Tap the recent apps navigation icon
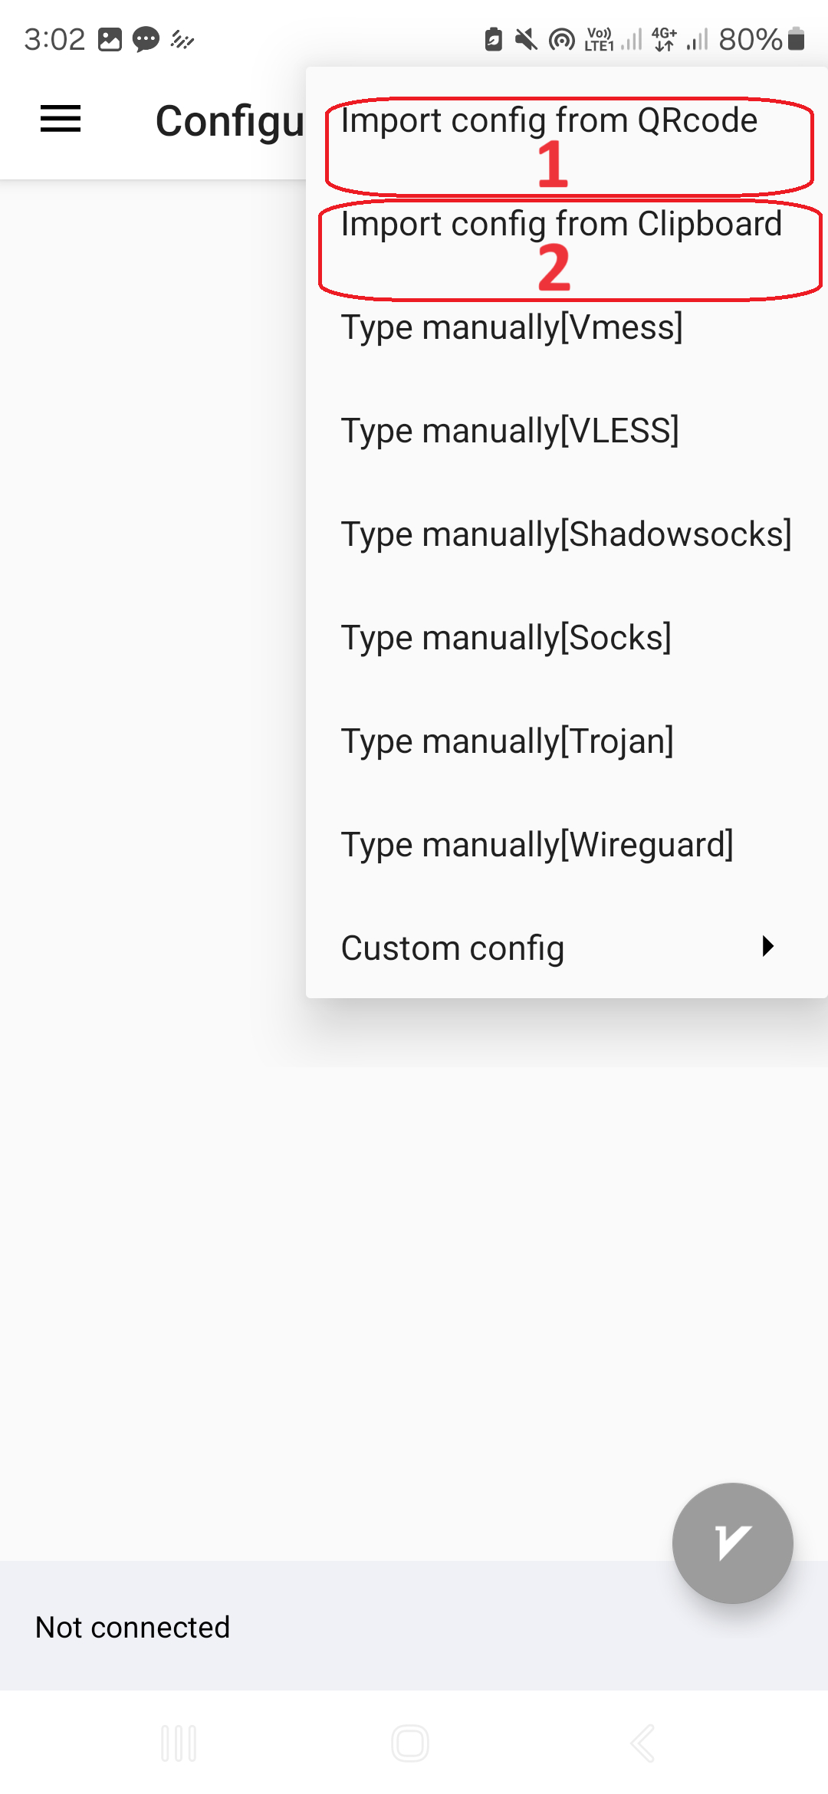 179,1743
